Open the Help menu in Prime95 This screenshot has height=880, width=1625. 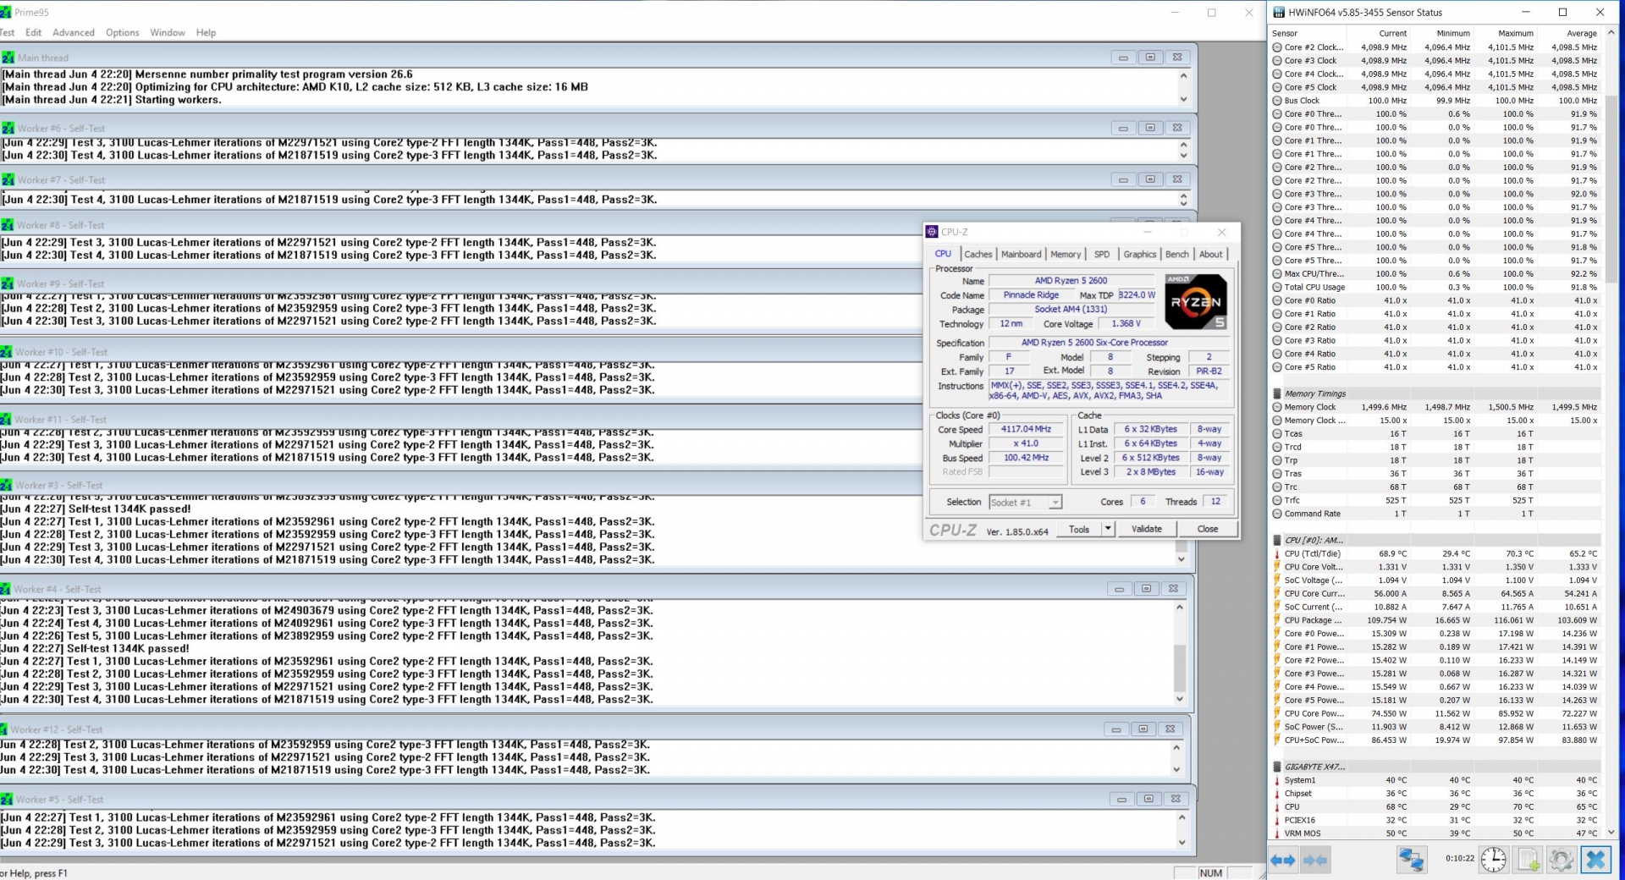point(206,32)
